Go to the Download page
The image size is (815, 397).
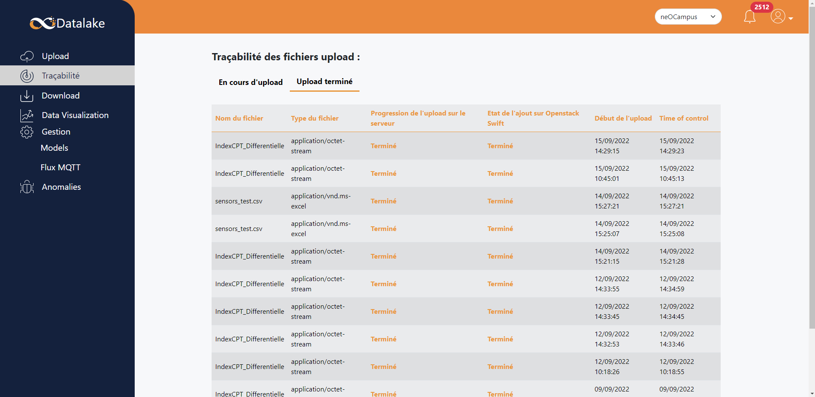pos(61,96)
